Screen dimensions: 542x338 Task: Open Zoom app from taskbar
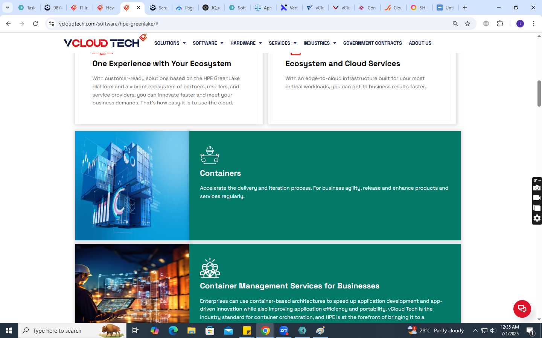pyautogui.click(x=284, y=330)
